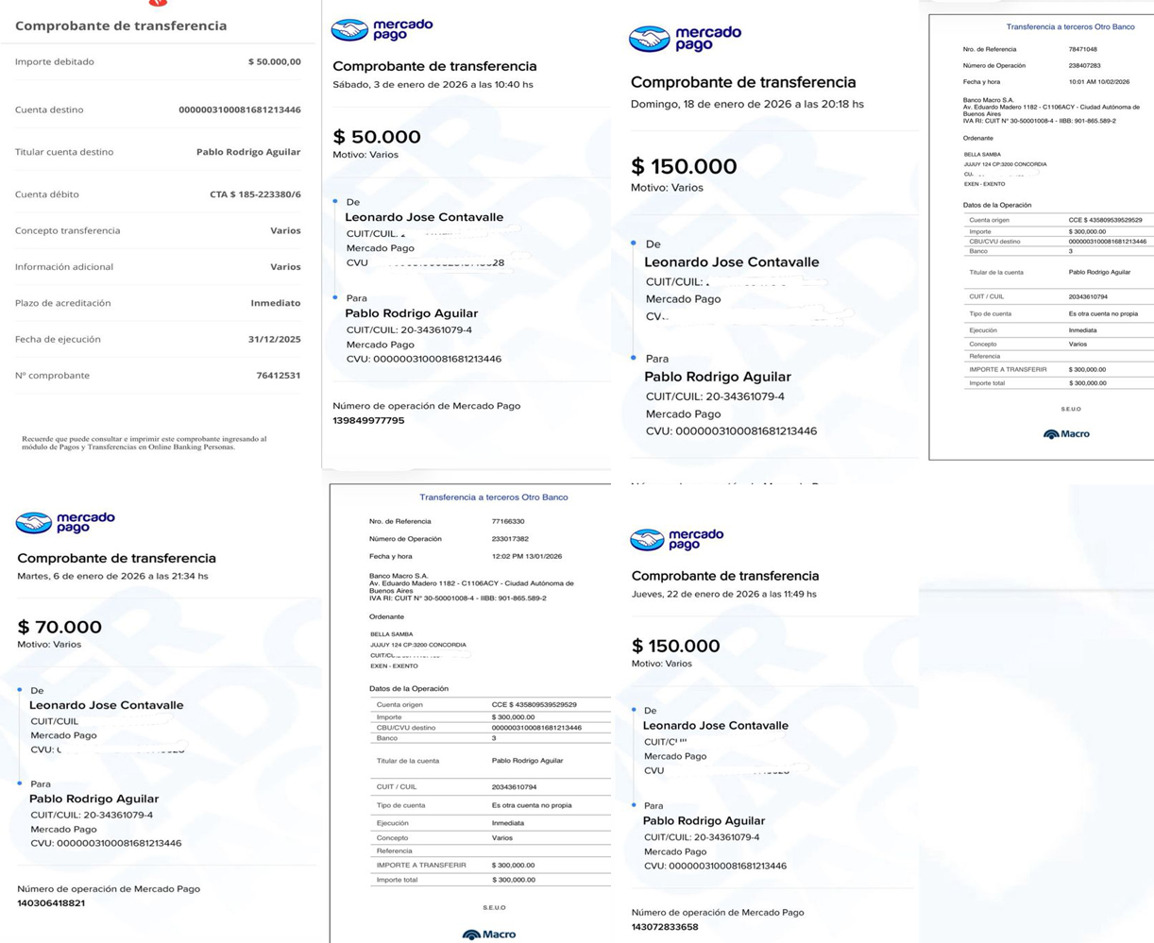Click the "Transferencia a terceros Otro Banco" title dated 13/01/2026

point(493,497)
